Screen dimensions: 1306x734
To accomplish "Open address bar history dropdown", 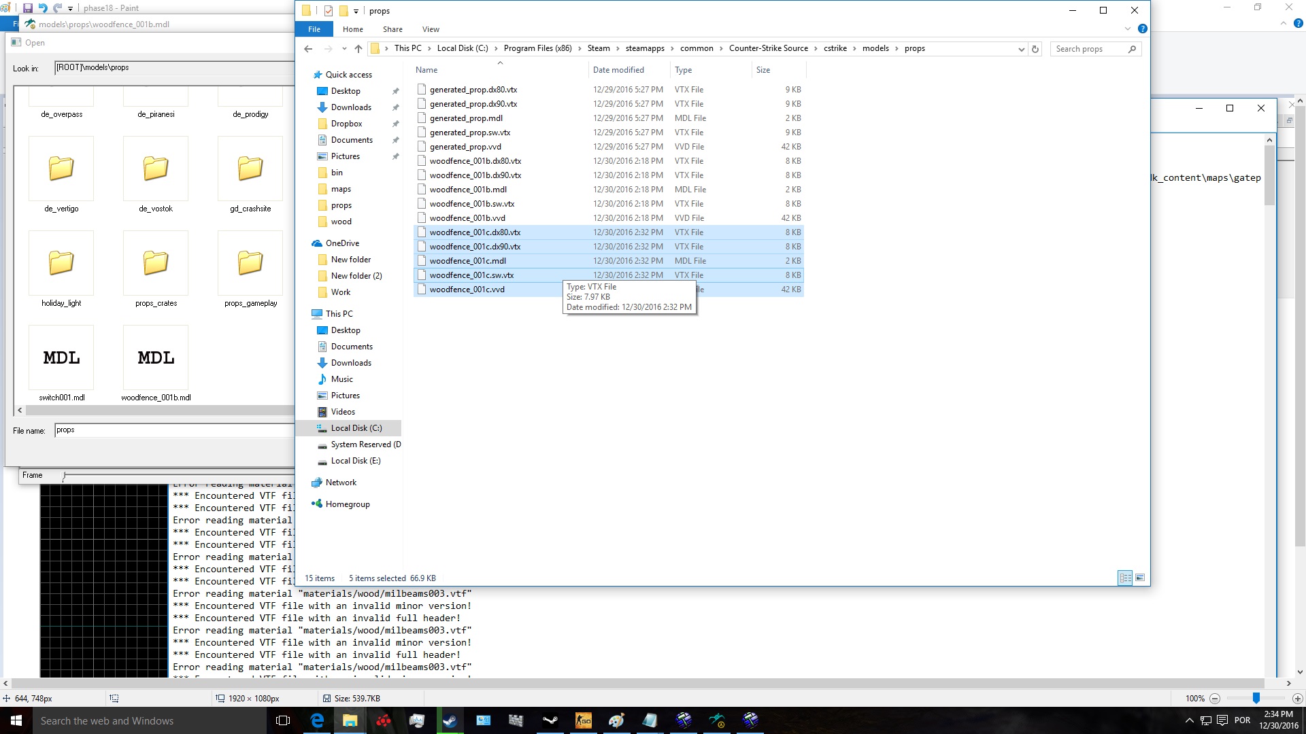I will pyautogui.click(x=1021, y=49).
